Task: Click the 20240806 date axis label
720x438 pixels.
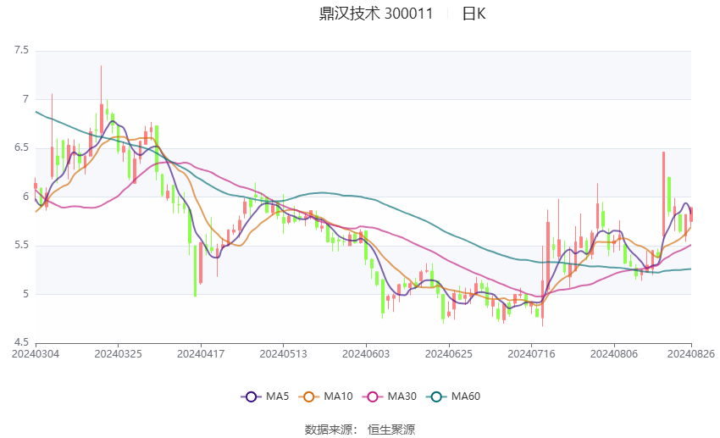Action: 614,354
